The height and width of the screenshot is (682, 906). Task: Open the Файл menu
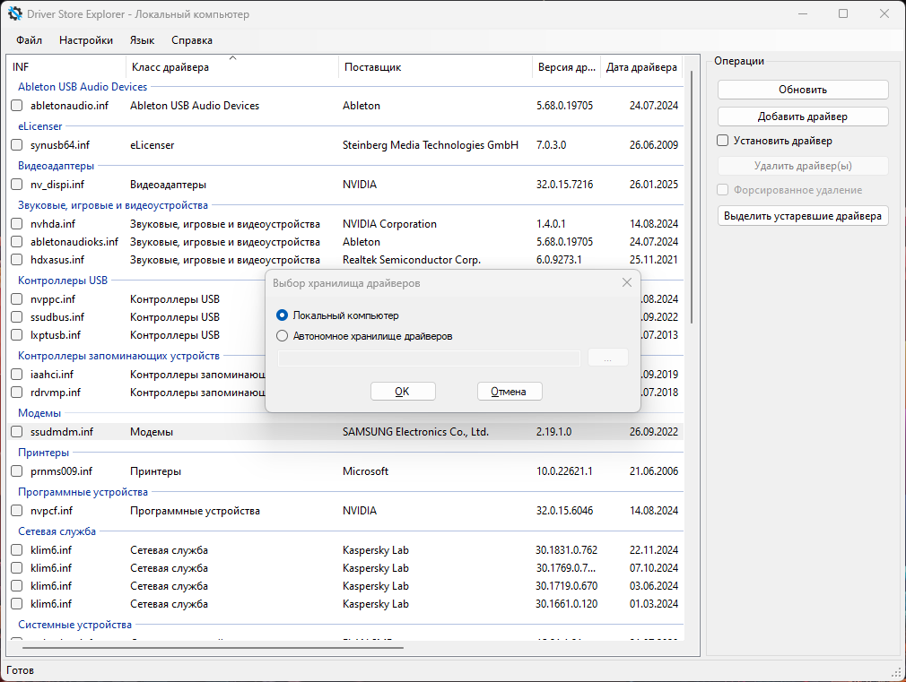coord(29,39)
